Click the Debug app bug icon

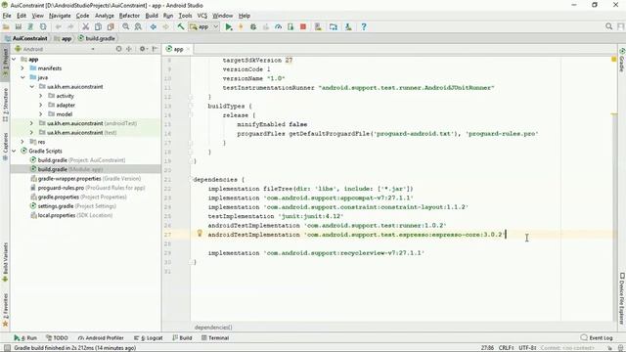tap(253, 26)
